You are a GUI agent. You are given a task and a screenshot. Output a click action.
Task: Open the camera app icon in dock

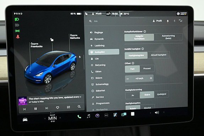(x=97, y=116)
